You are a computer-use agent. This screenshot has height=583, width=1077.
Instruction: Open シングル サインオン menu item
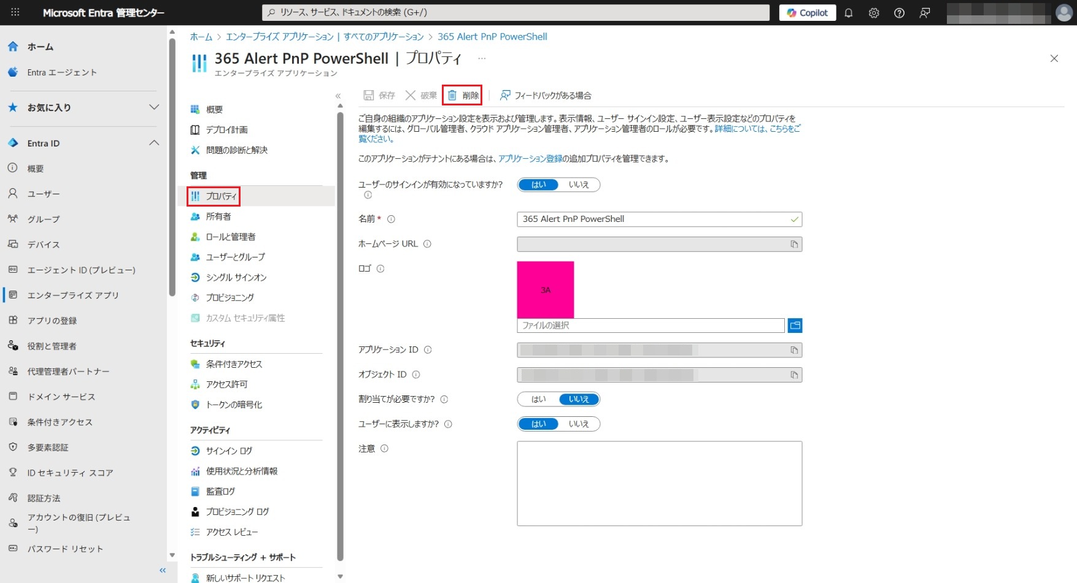tap(236, 277)
